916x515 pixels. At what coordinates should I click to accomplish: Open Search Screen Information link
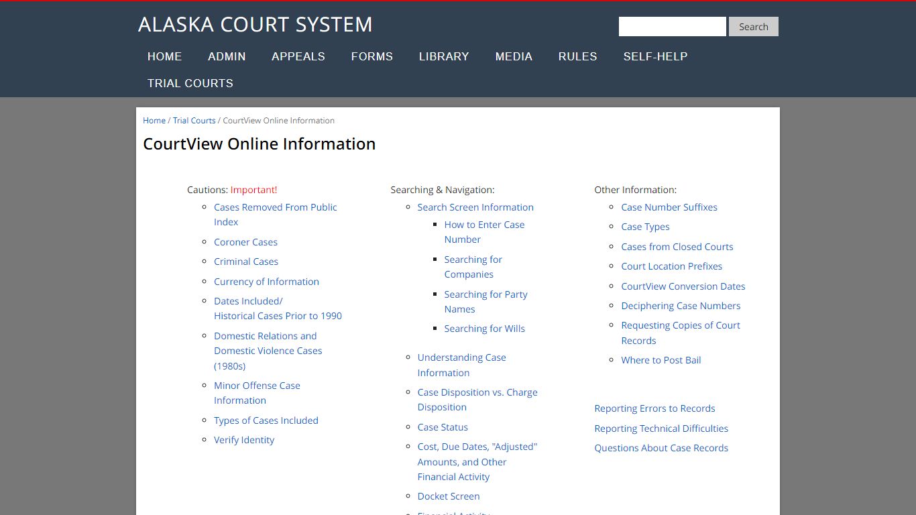point(475,207)
